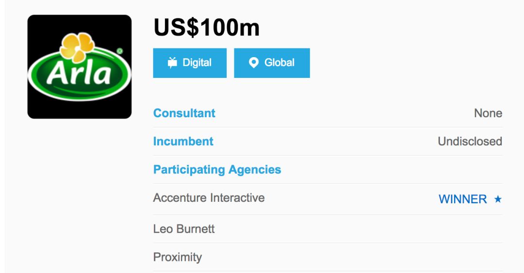Click the registered trademark symbol on logo
The width and height of the screenshot is (524, 273).
120,51
